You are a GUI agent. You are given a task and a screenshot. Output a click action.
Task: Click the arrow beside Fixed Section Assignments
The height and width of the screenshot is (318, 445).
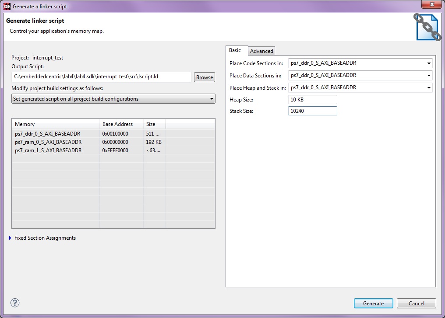pos(10,238)
